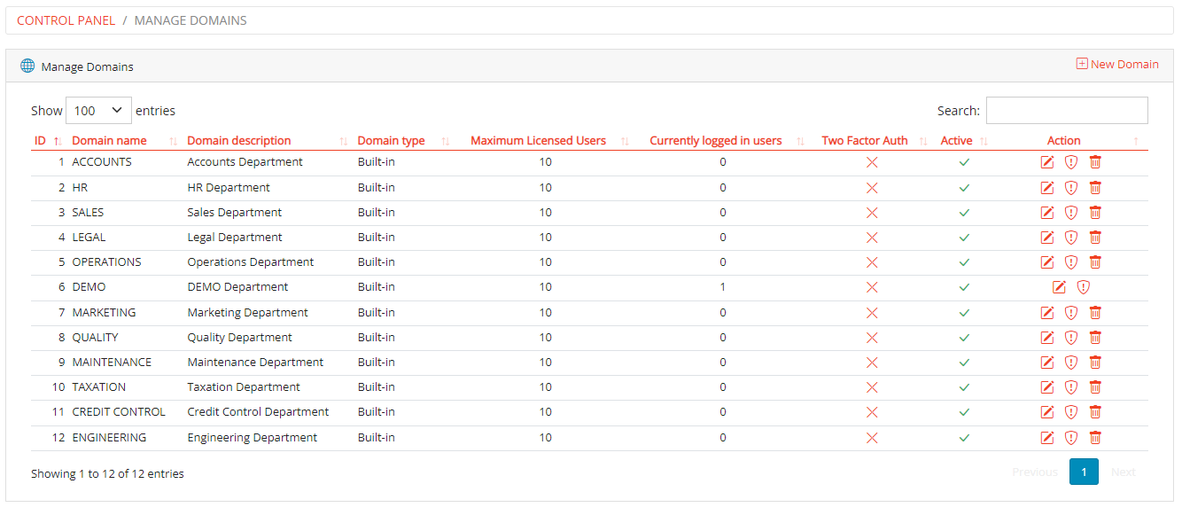
Task: Open the warning details for SALES domain
Action: click(x=1071, y=212)
